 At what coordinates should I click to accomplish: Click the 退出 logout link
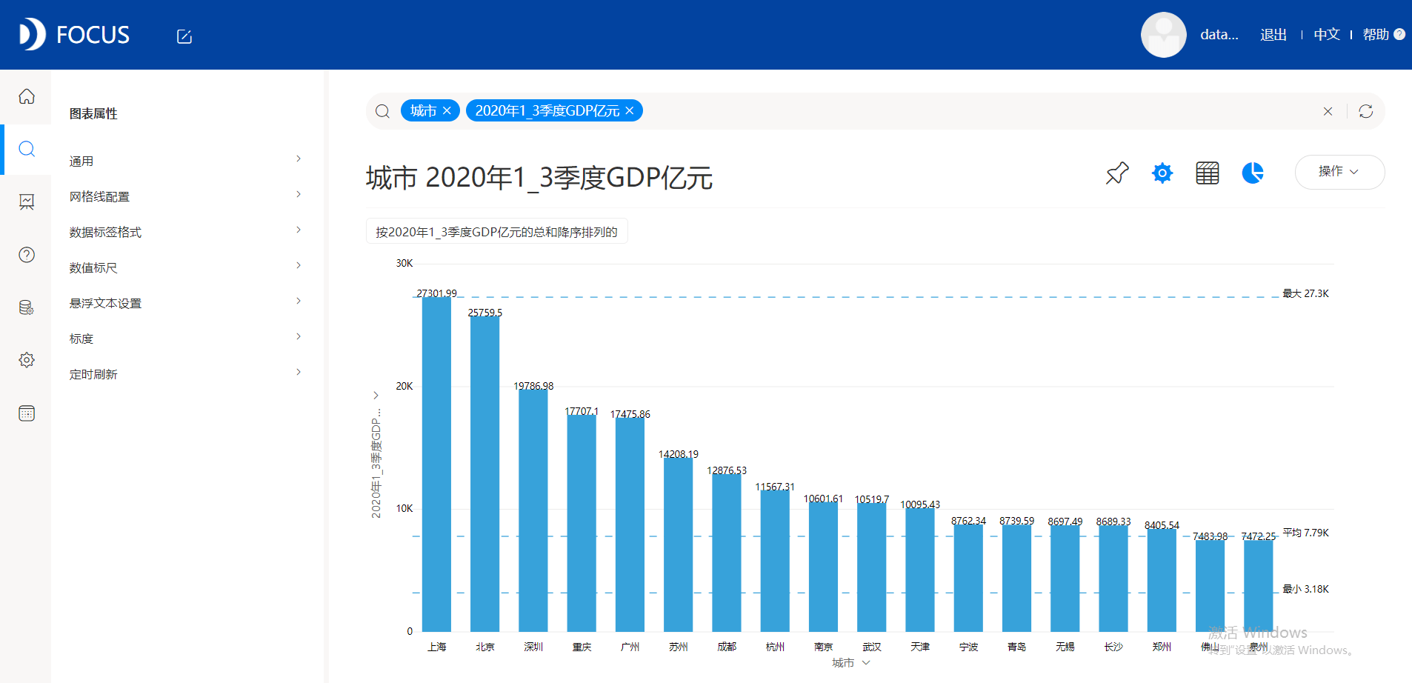click(x=1273, y=35)
